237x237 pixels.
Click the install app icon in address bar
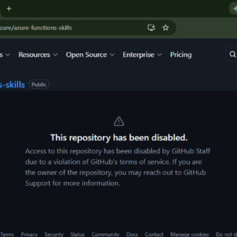151,28
